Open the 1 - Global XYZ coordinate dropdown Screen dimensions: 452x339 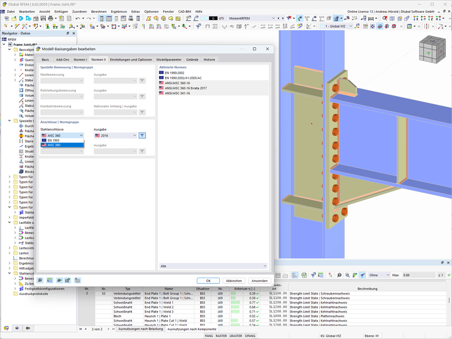click(x=337, y=26)
